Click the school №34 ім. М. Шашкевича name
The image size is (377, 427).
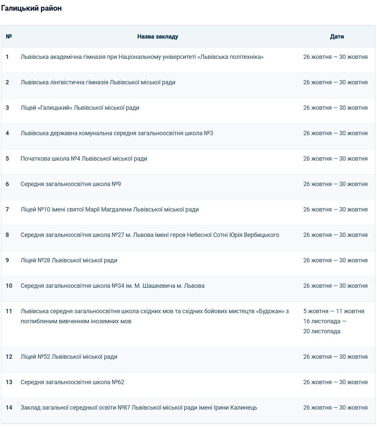[x=113, y=286]
